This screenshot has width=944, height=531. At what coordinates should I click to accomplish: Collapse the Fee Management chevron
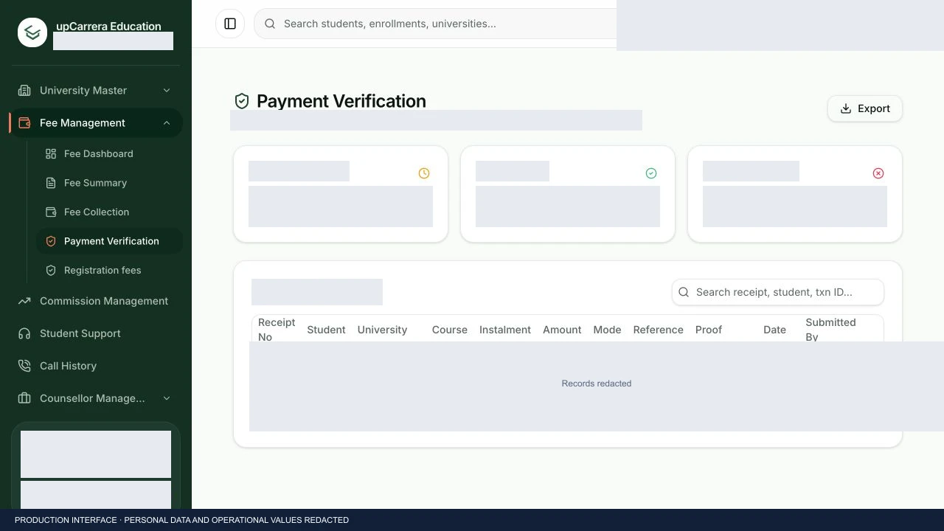click(x=167, y=122)
